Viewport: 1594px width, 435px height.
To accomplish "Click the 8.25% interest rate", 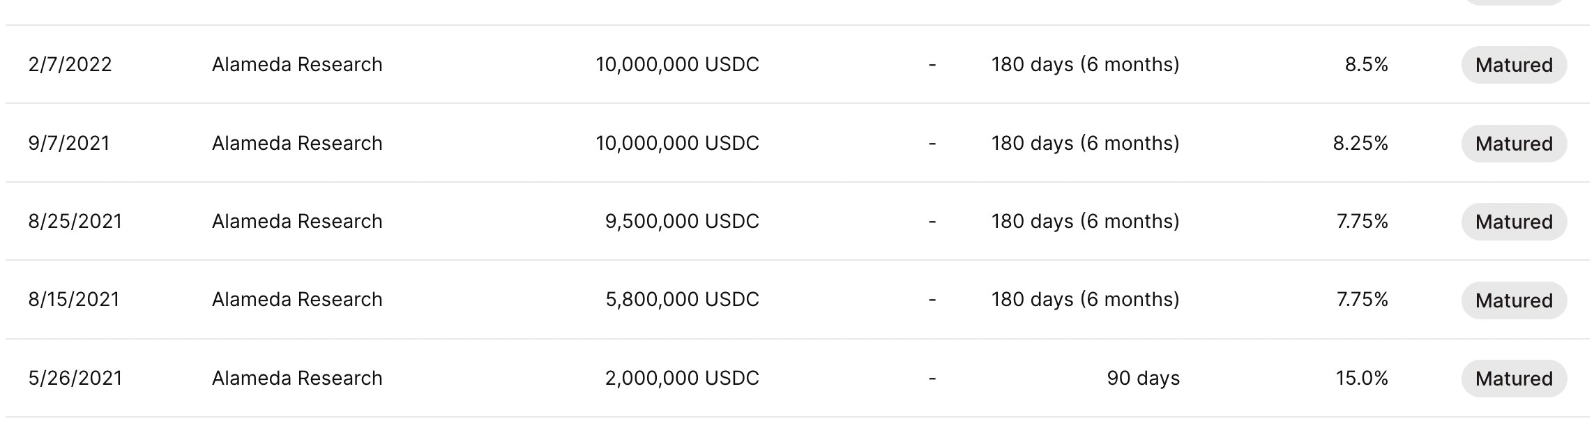I will click(x=1360, y=144).
